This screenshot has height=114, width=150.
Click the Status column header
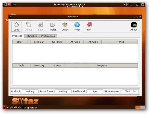click(57, 66)
